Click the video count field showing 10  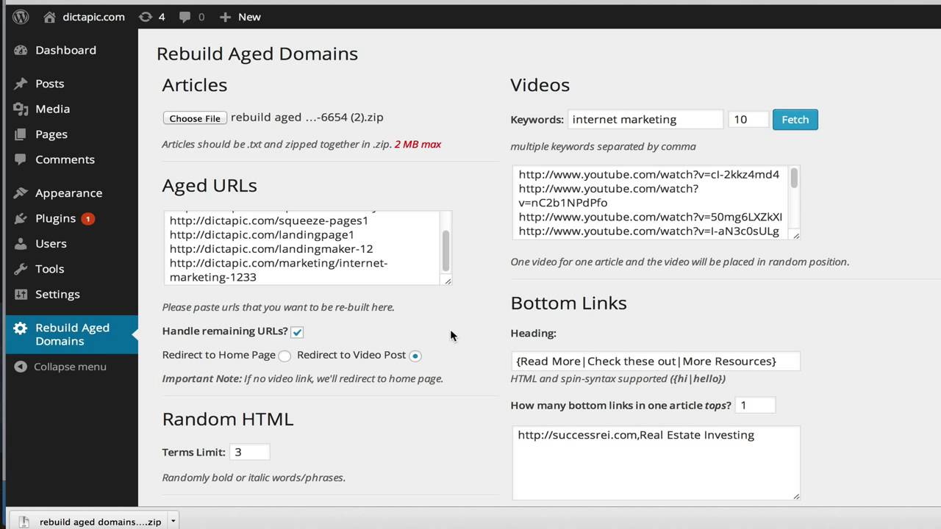pyautogui.click(x=748, y=120)
